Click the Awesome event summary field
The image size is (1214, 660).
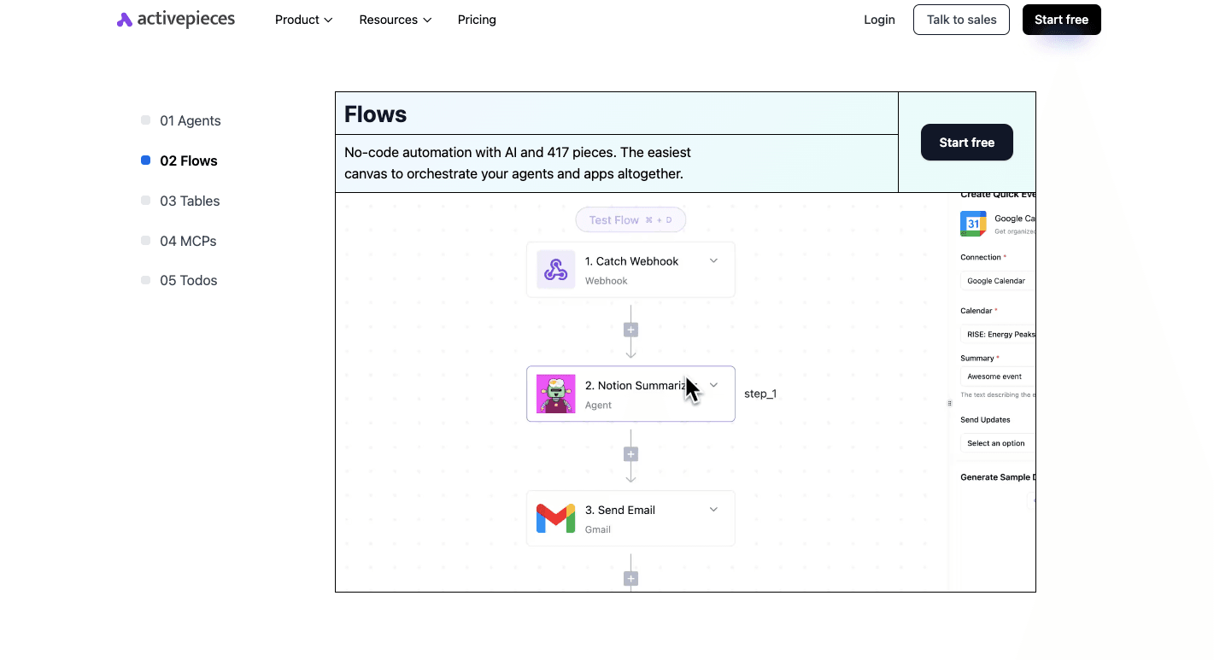pos(998,376)
